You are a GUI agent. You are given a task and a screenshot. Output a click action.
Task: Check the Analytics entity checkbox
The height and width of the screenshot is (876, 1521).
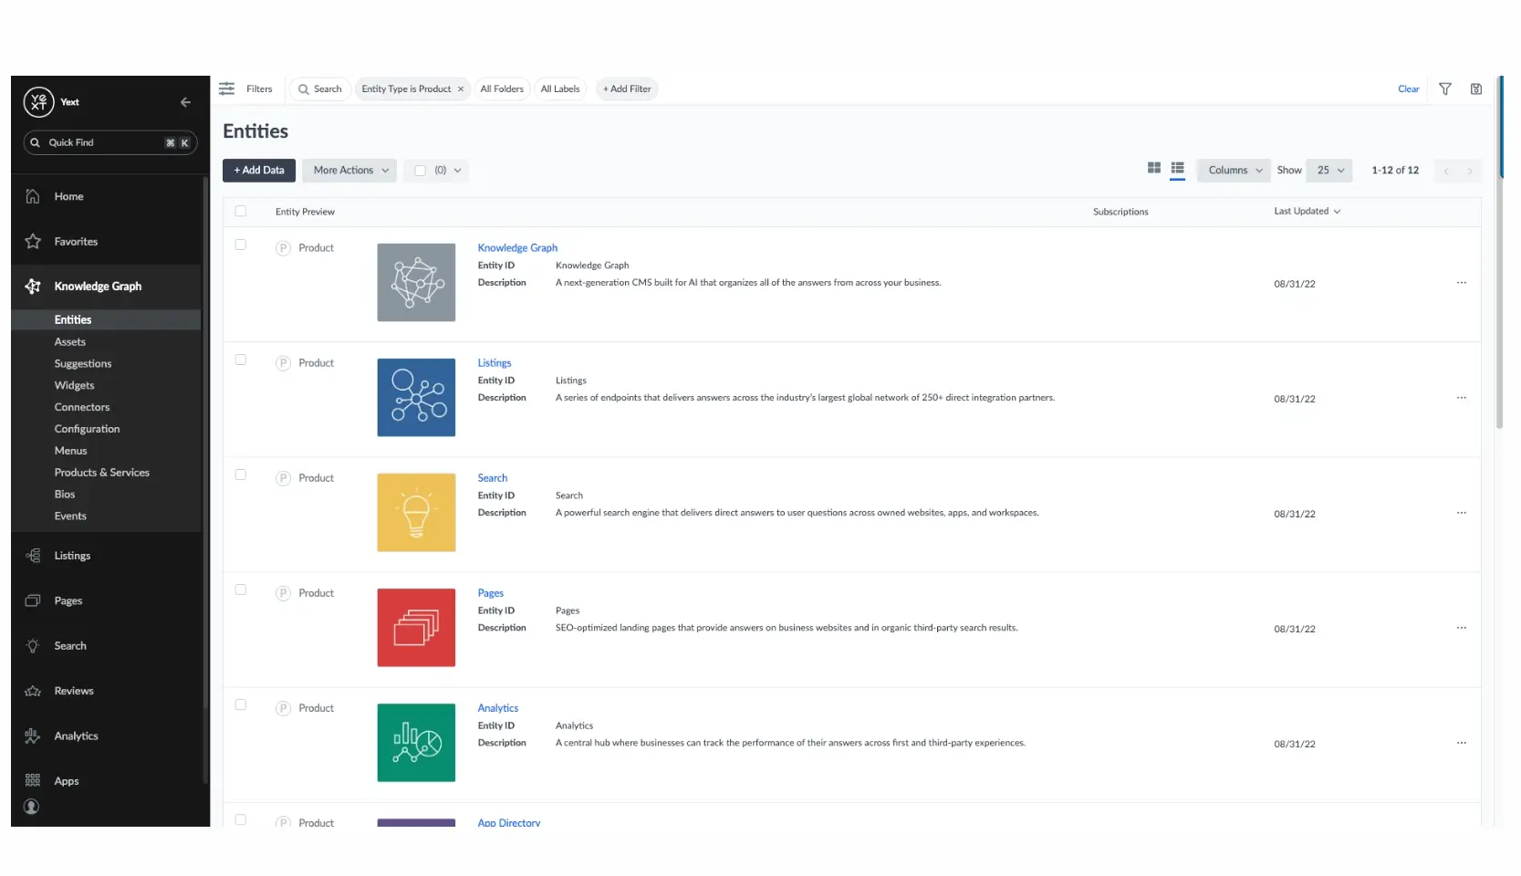(241, 704)
